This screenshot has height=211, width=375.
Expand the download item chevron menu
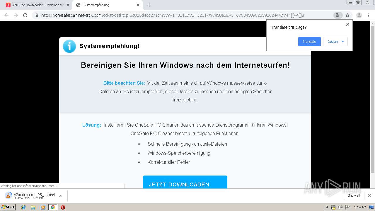[x=61, y=196]
